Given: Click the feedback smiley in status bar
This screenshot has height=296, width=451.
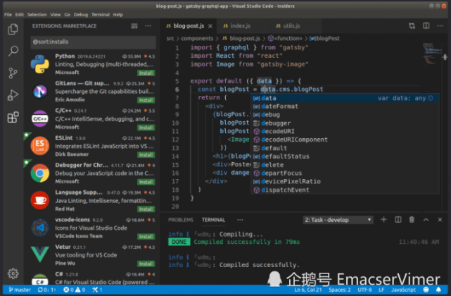Looking at the screenshot, I should [x=426, y=290].
